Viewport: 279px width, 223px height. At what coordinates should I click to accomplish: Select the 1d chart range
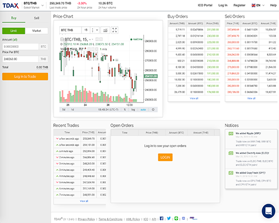(x=73, y=110)
